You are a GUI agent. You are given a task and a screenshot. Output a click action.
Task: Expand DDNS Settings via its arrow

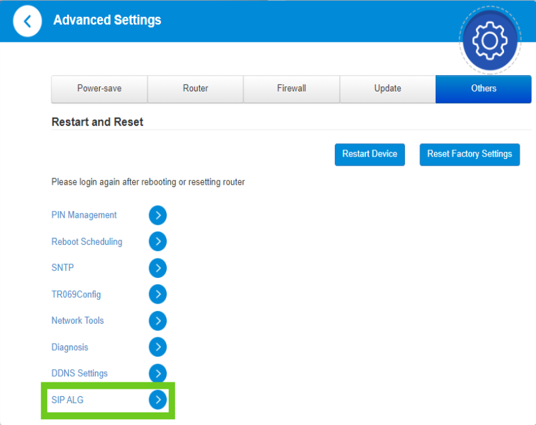(x=158, y=374)
